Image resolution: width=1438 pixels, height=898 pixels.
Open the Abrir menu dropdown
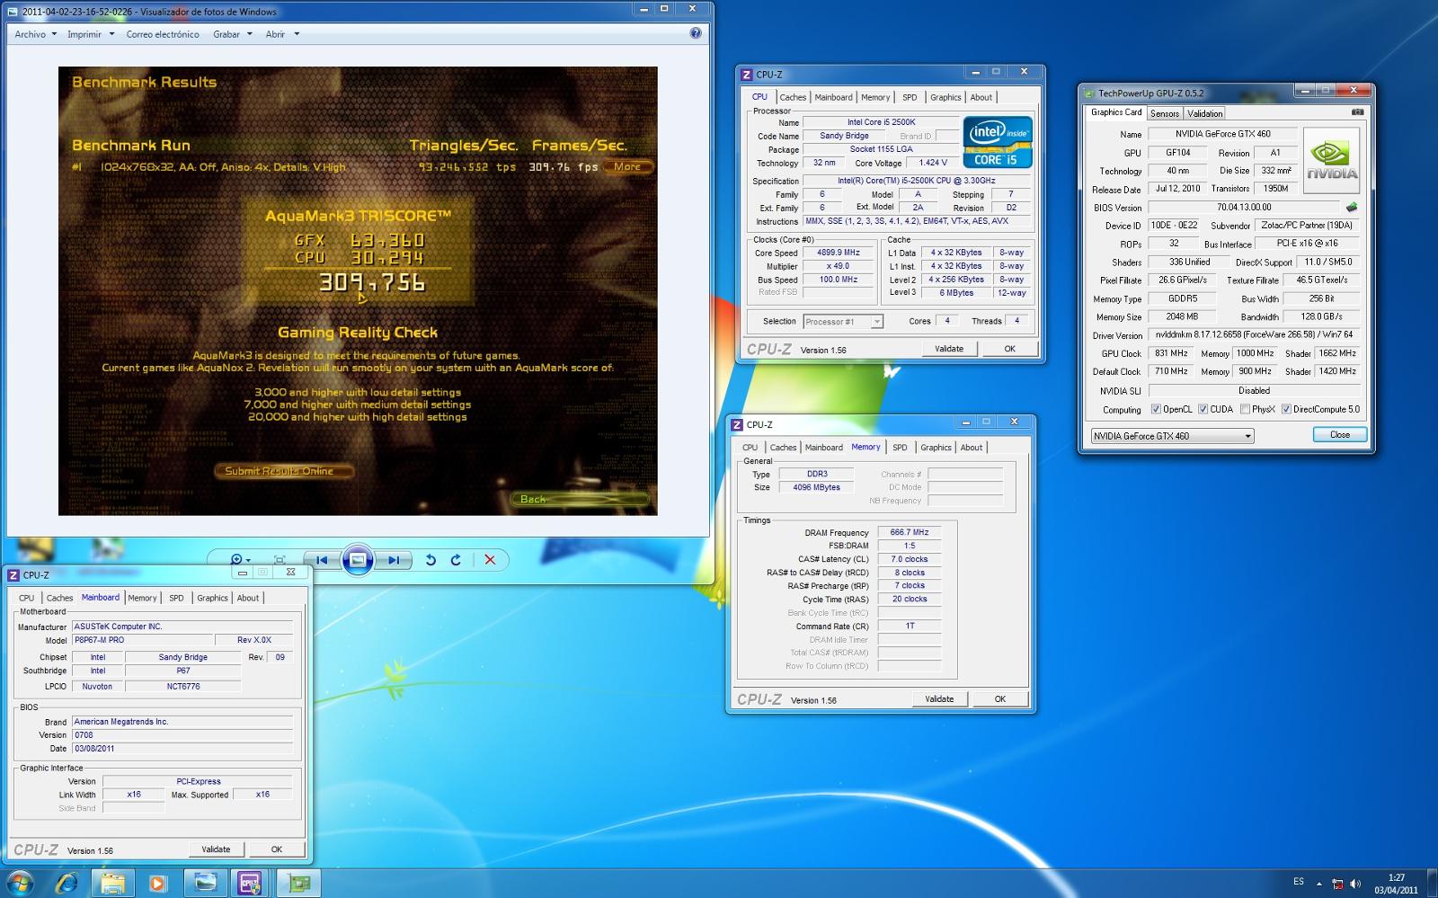[x=282, y=34]
